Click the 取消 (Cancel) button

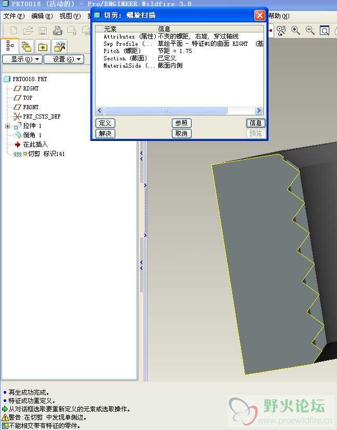click(182, 134)
